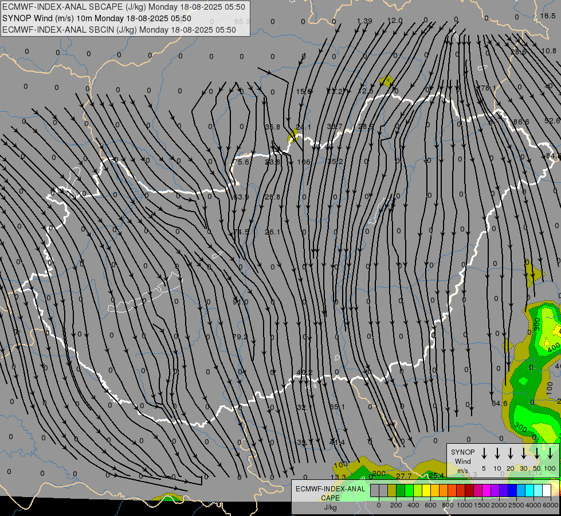Click the SBCAPE title line at top
The width and height of the screenshot is (561, 516).
click(124, 7)
